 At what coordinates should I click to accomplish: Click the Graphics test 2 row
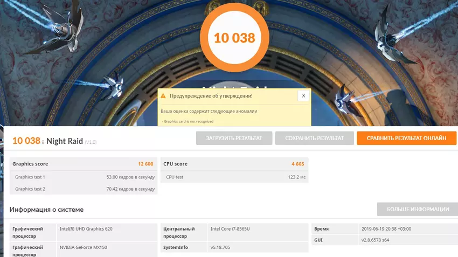(84, 189)
